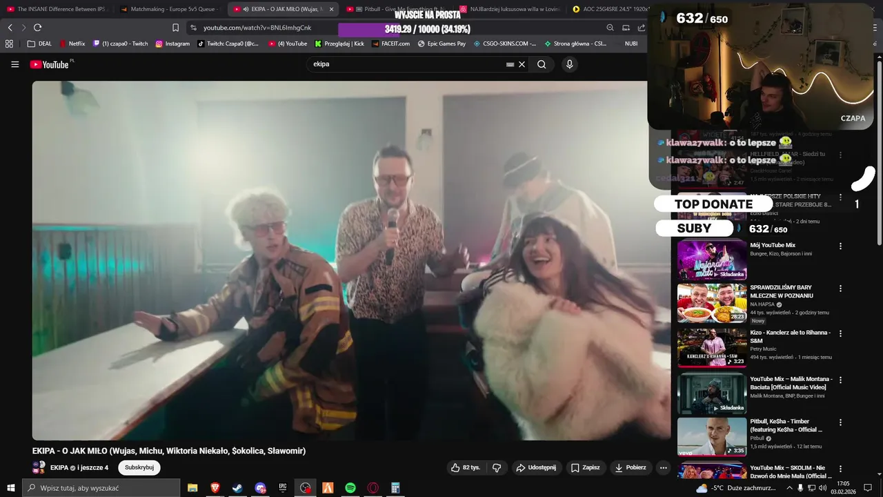Open the site information icon beside the URL
Image resolution: width=883 pixels, height=497 pixels.
(193, 28)
